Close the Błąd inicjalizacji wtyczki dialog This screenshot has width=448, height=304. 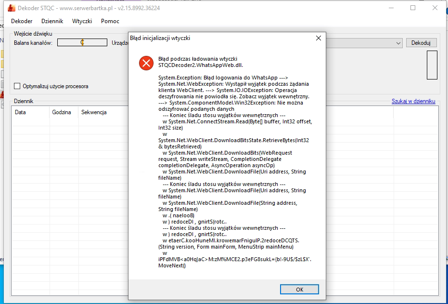[x=318, y=38]
